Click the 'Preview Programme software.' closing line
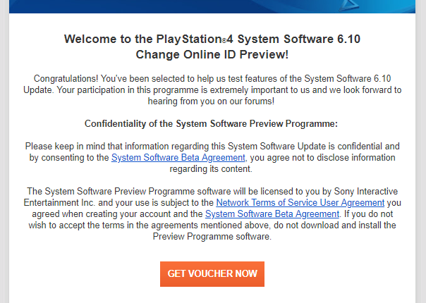 212,237
